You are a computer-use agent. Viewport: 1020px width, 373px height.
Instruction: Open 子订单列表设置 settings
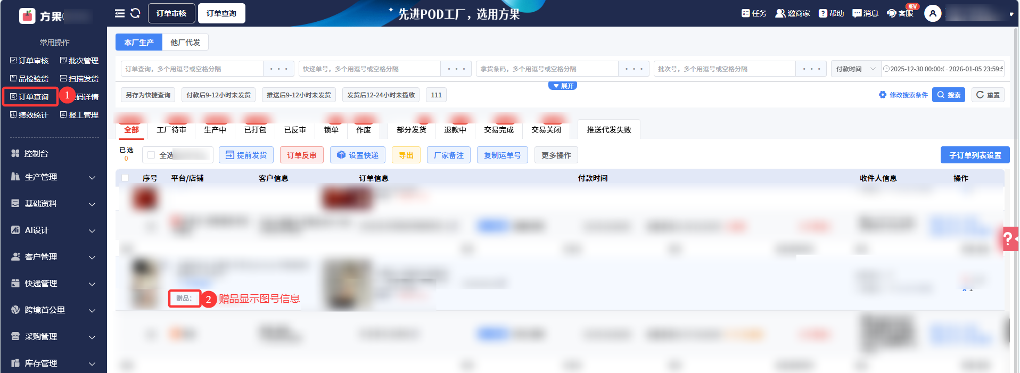click(x=975, y=155)
